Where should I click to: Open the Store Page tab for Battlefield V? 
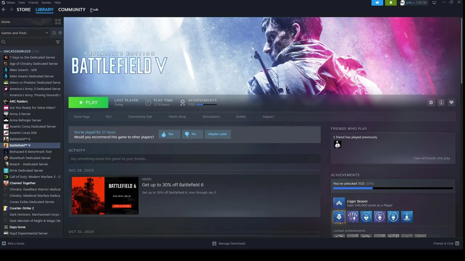pyautogui.click(x=81, y=117)
